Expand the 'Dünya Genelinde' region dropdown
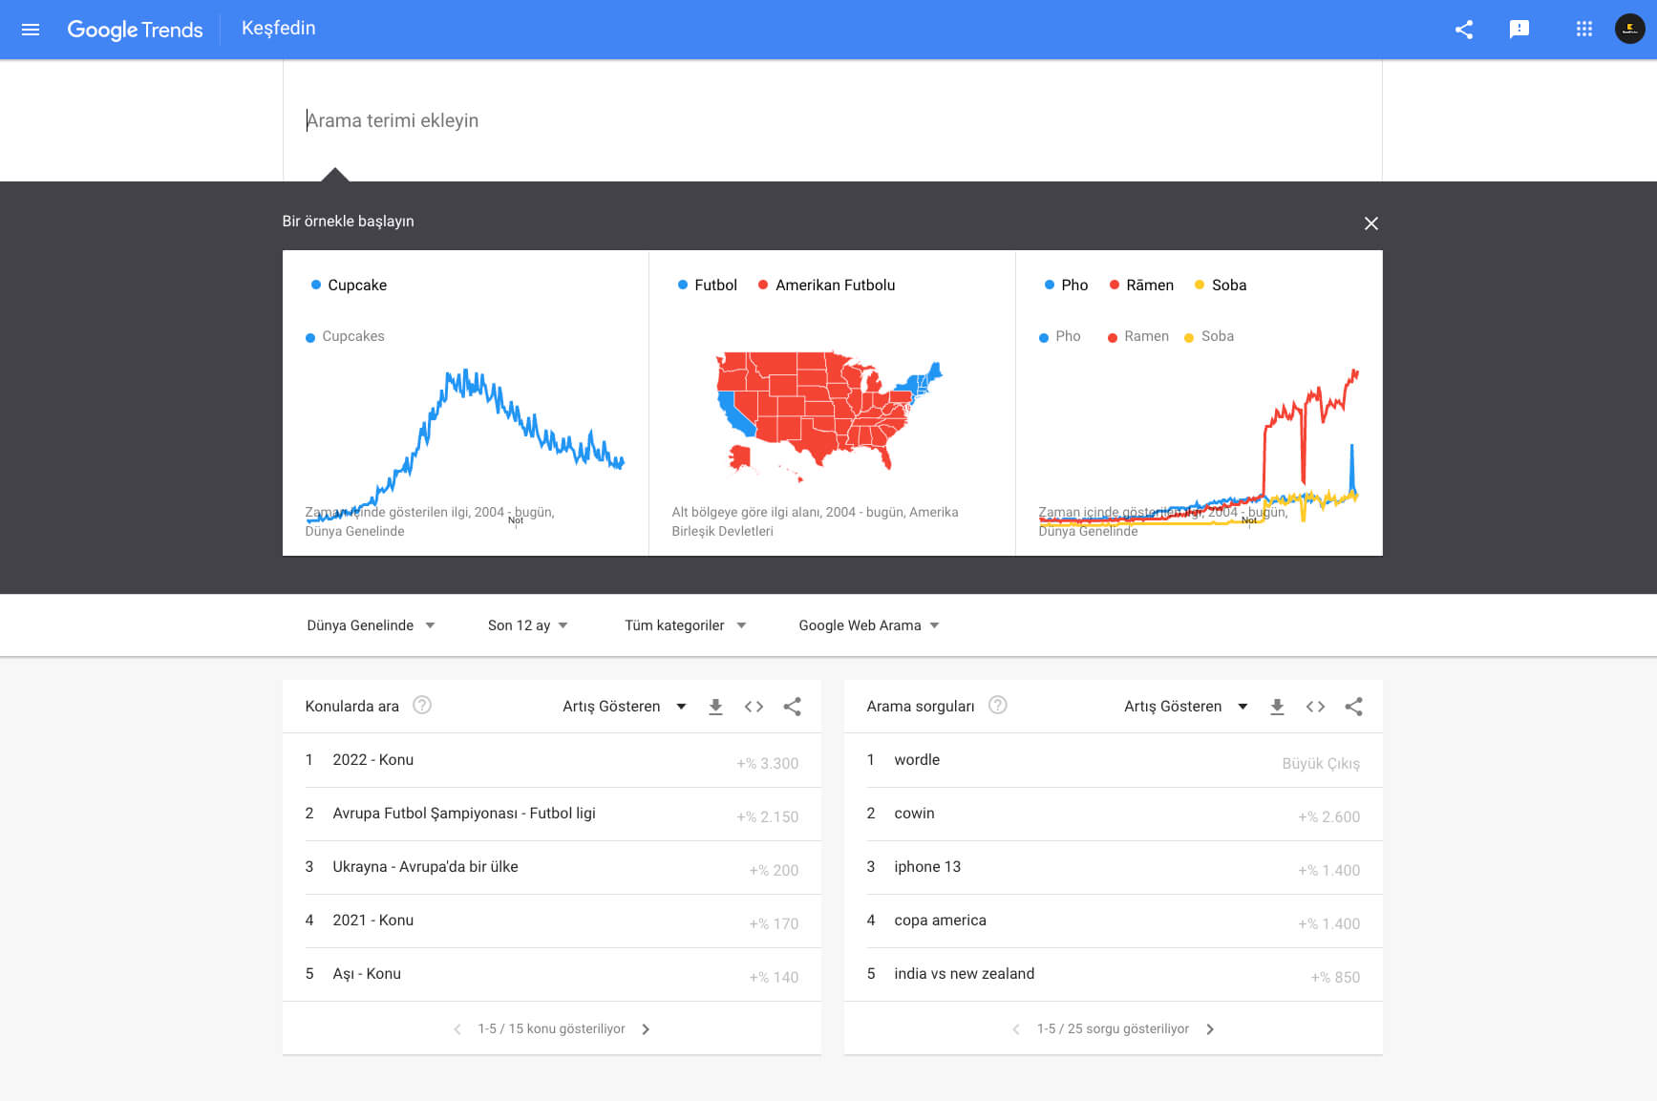Screen dimensions: 1657x1101 point(371,625)
